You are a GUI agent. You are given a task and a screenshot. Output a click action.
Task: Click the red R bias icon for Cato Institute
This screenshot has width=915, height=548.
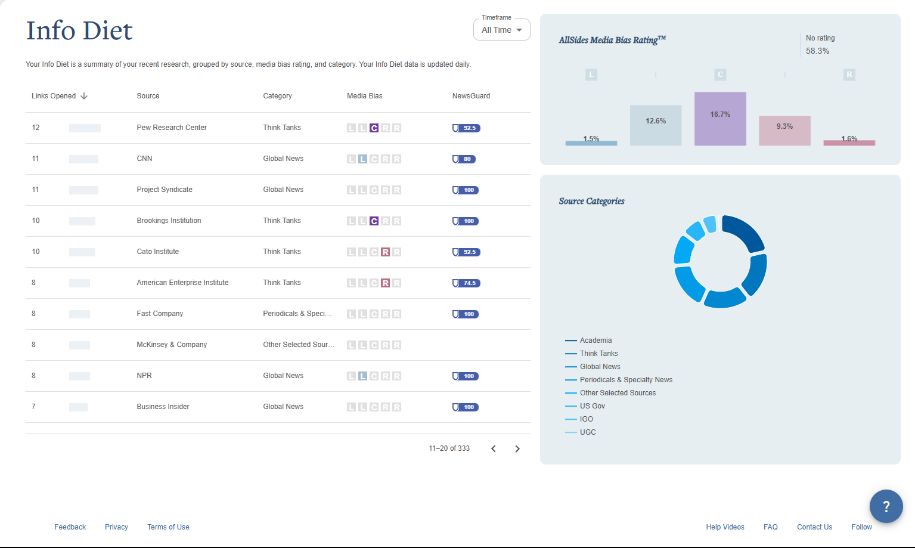(x=386, y=252)
